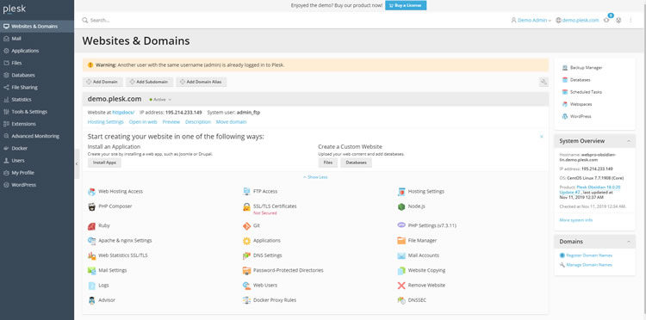
Task: Click the Advisor icon
Action: (x=91, y=300)
